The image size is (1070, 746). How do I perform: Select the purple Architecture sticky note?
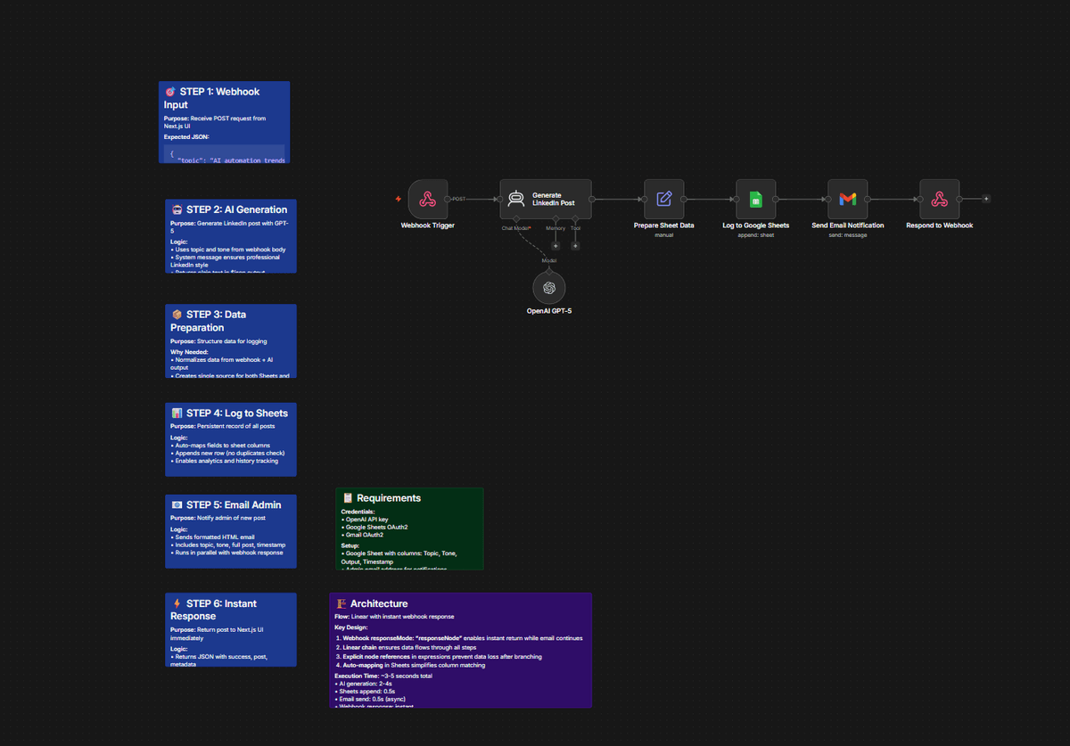tap(460, 651)
